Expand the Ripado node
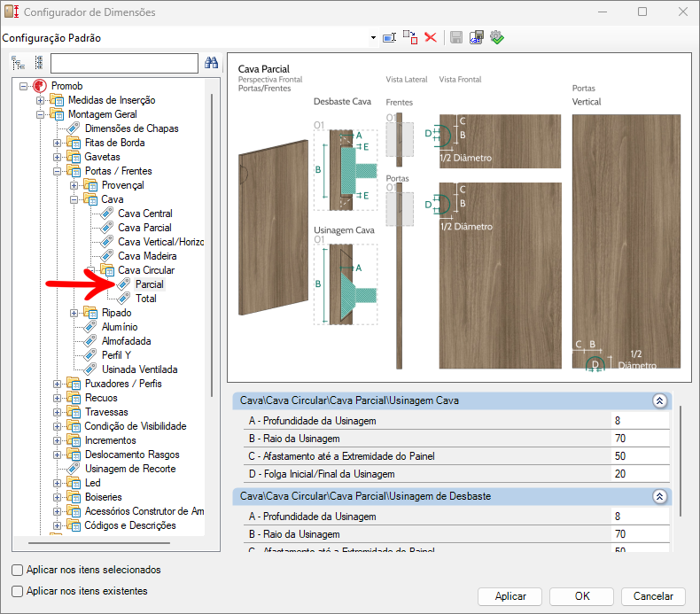 click(74, 313)
